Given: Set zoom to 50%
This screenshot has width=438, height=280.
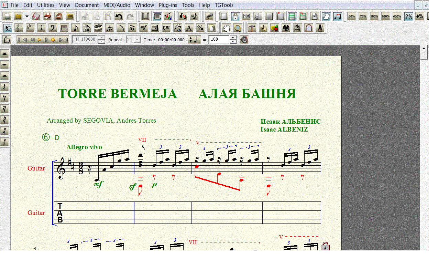Looking at the screenshot, I should [x=351, y=16].
